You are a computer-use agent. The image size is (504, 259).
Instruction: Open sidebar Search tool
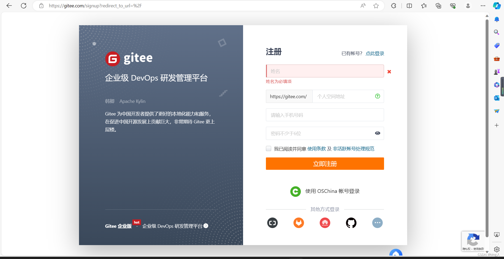497,32
